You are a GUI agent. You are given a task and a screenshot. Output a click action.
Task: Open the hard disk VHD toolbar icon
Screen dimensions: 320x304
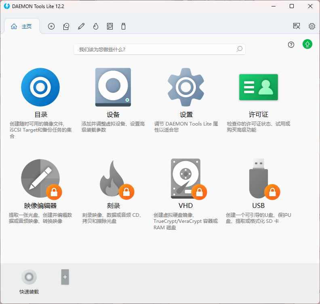point(110,26)
